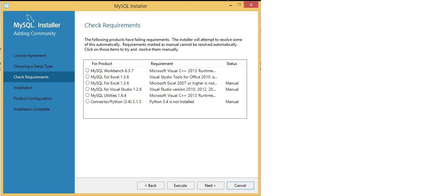Select the MySQL Workbench 6.3.7 radio button
This screenshot has width=443, height=196.
pos(87,71)
